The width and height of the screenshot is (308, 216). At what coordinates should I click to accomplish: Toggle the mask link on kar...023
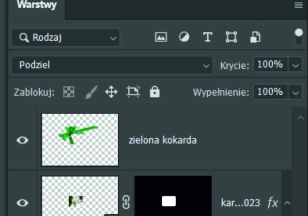126,202
